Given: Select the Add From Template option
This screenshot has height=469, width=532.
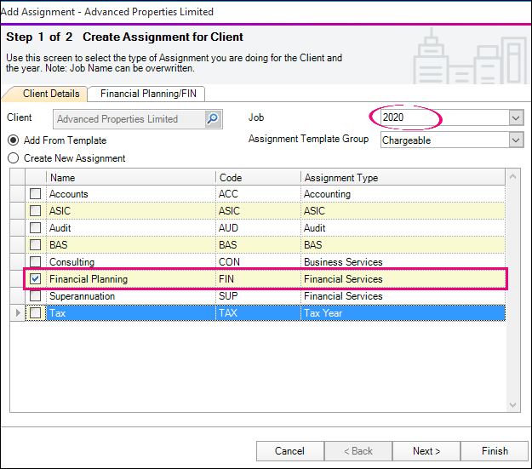Looking at the screenshot, I should pos(13,140).
